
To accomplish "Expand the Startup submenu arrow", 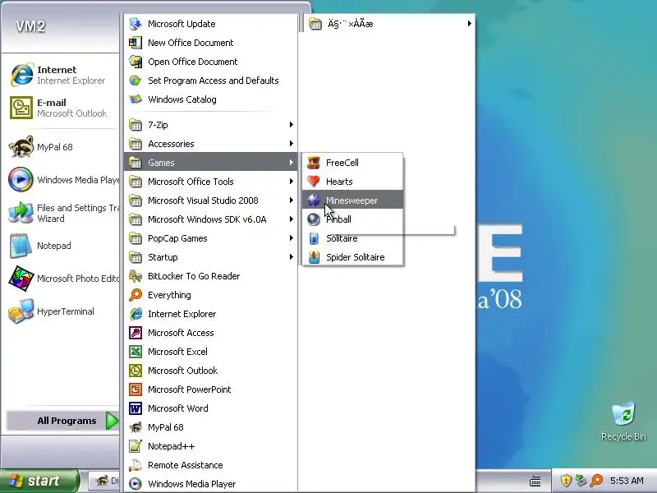I will click(x=291, y=256).
